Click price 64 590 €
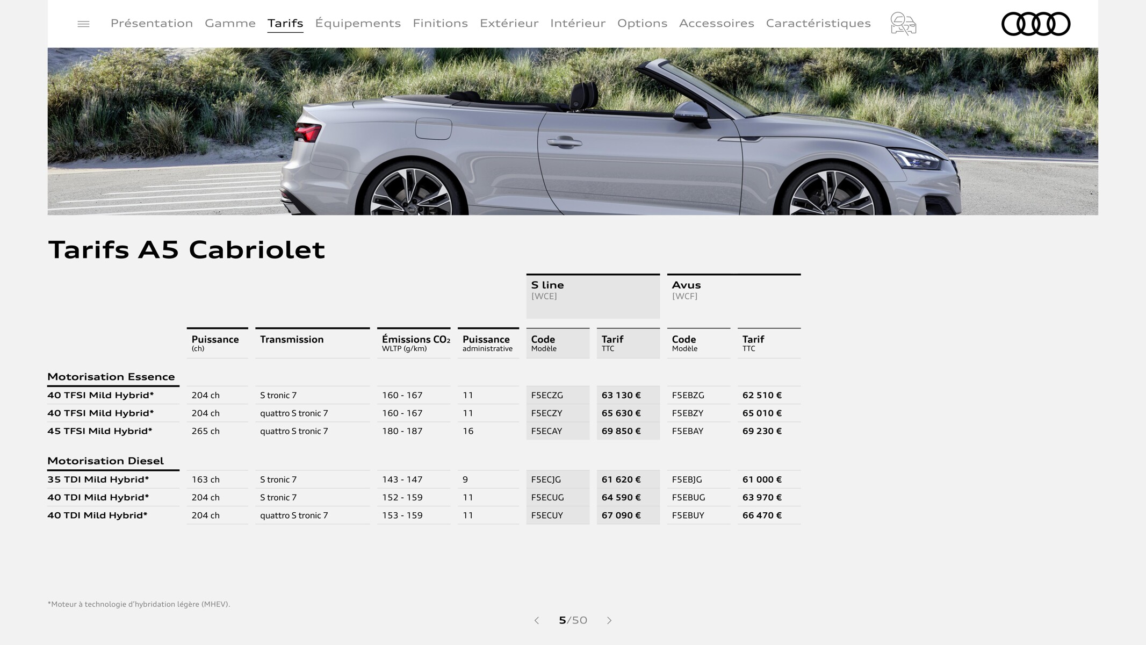This screenshot has width=1146, height=645. pyautogui.click(x=621, y=498)
